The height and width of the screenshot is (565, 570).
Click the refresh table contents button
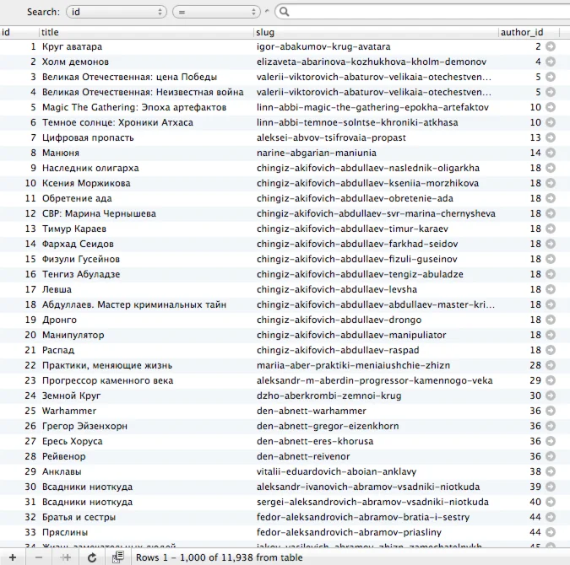point(92,557)
